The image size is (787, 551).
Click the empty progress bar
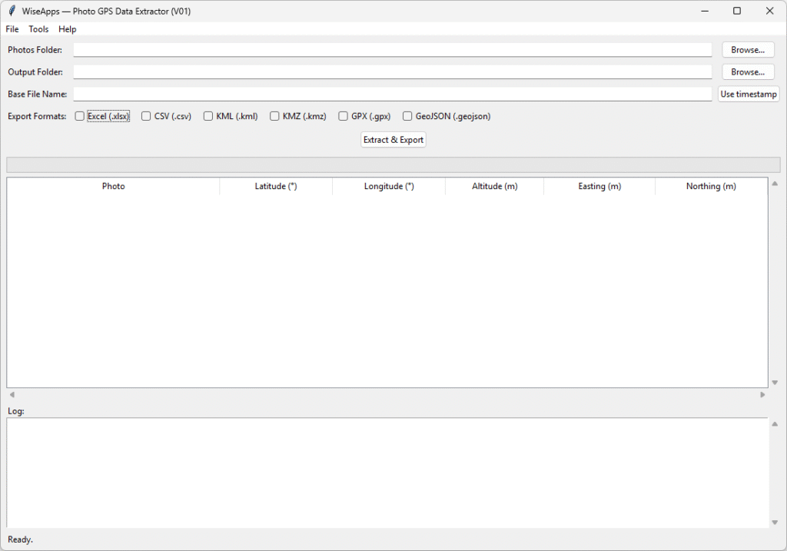point(393,164)
